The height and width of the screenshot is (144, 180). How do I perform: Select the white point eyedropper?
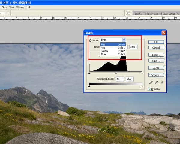point(162,82)
